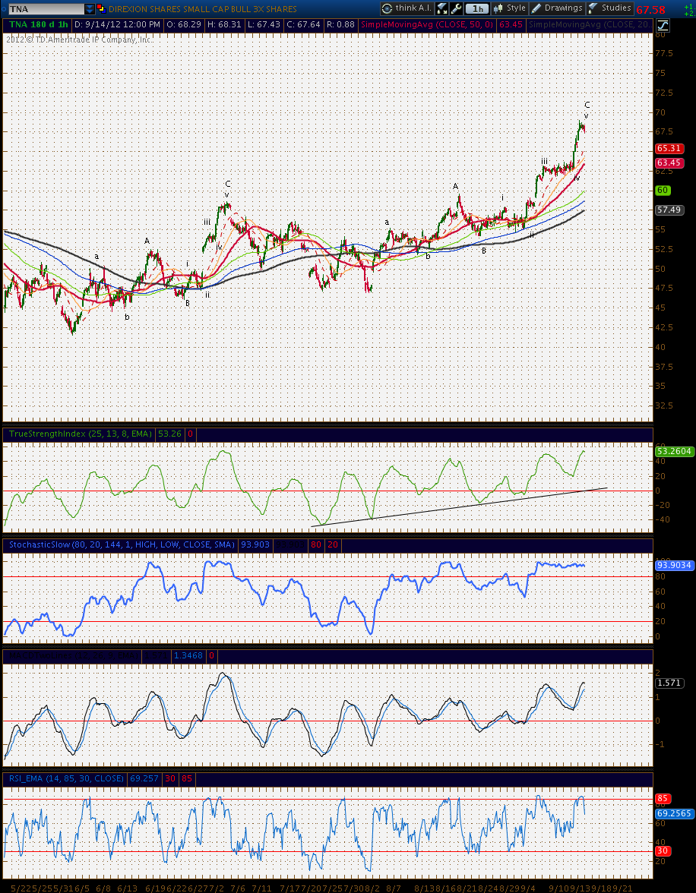Click the 'D: 9/14/12 12:00 PM' date readout
The height and width of the screenshot is (893, 696).
point(117,25)
